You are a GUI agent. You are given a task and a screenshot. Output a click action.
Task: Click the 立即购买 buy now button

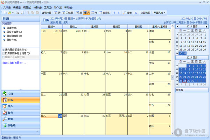[x=145, y=13]
